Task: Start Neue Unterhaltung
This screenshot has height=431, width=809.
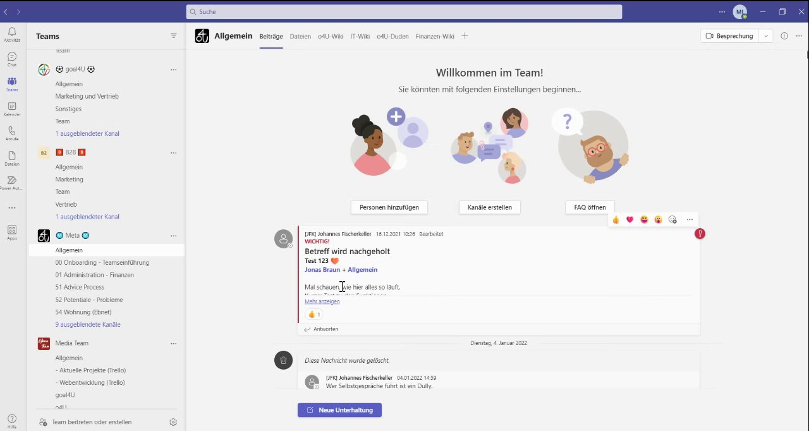Action: 339,410
